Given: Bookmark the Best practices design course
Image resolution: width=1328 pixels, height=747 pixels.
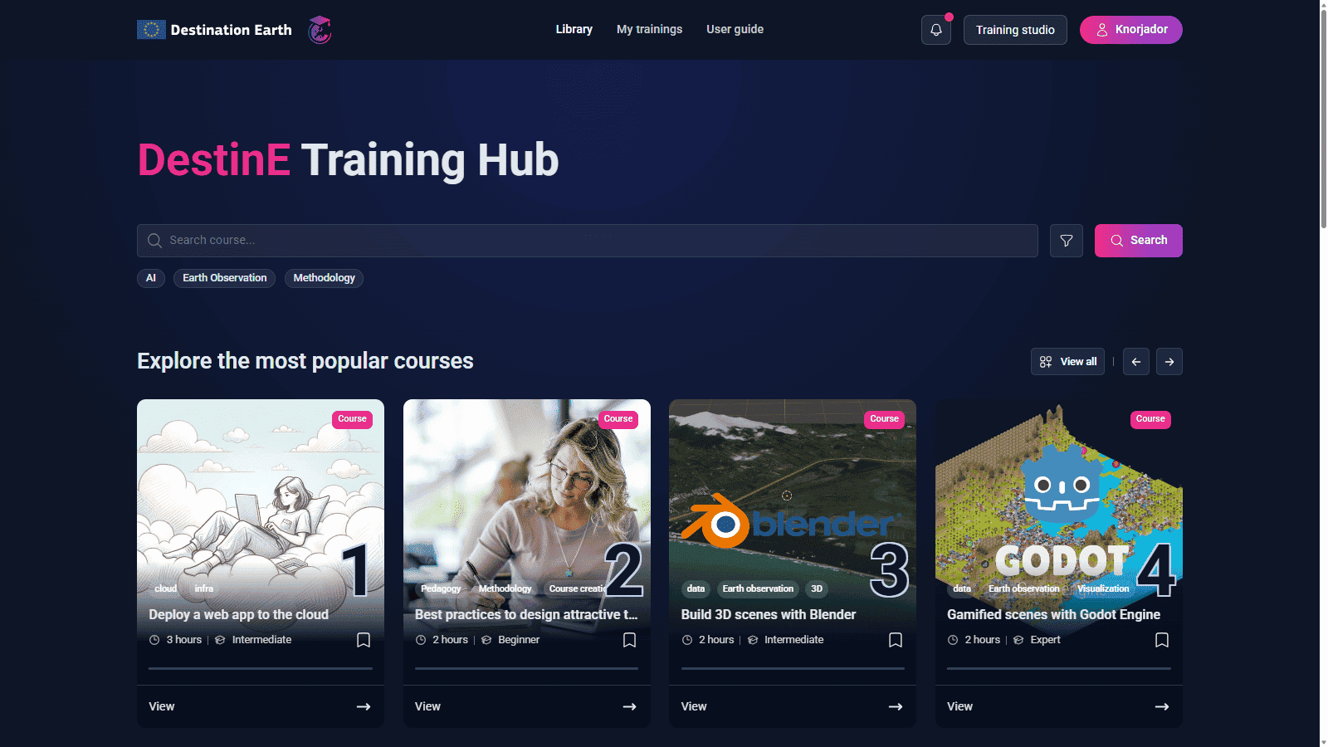Looking at the screenshot, I should (x=629, y=640).
